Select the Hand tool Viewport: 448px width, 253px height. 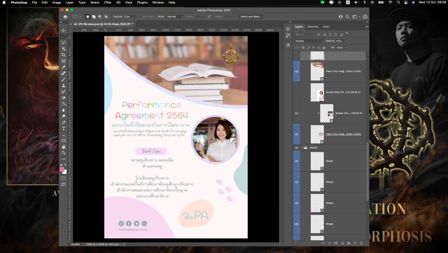63,147
